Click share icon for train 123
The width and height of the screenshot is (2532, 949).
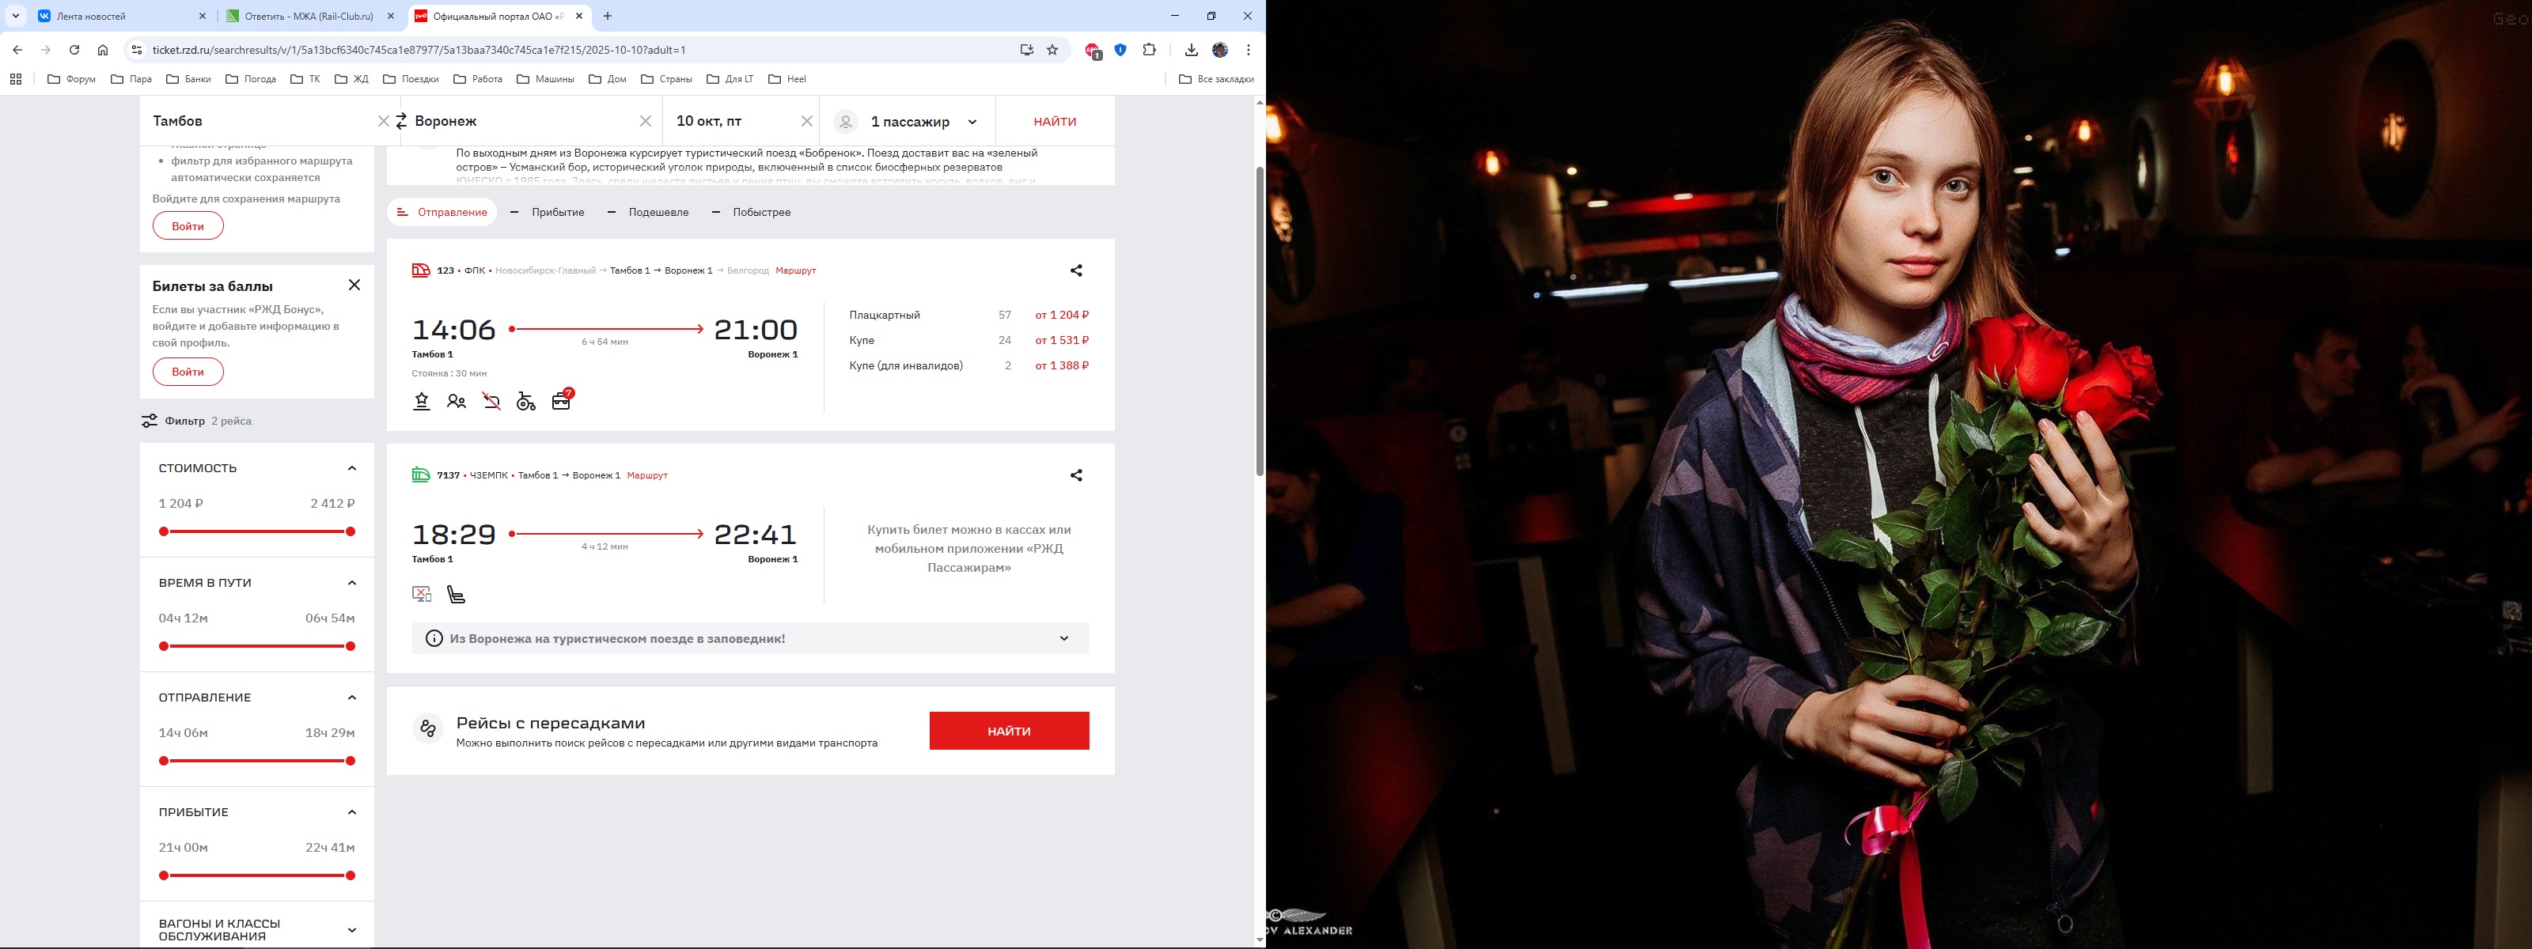point(1075,270)
